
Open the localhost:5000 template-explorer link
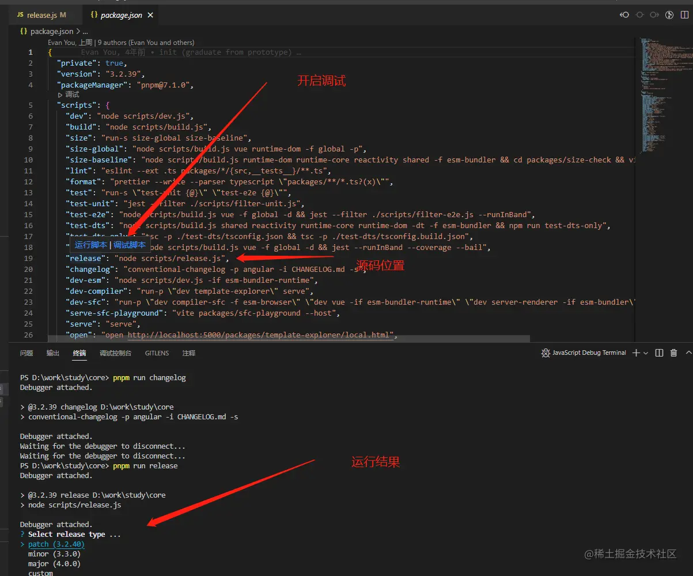(260, 335)
